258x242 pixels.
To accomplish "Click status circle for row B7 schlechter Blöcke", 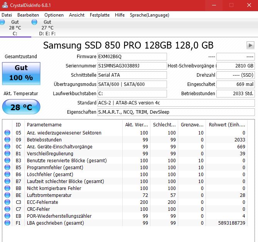I will coord(7,181).
